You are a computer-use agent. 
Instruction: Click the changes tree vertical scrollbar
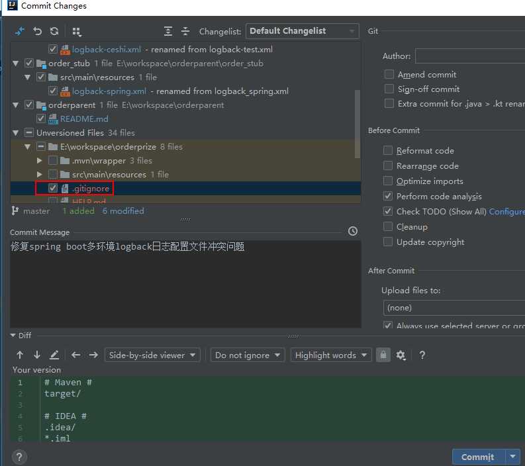click(x=358, y=124)
